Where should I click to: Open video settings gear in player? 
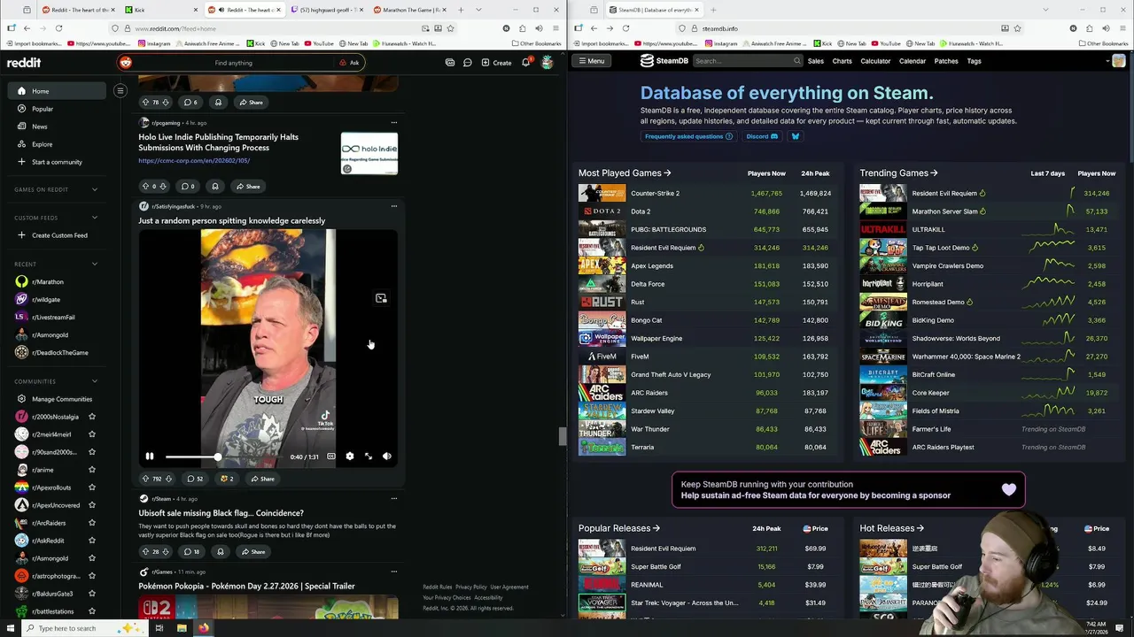pyautogui.click(x=350, y=457)
